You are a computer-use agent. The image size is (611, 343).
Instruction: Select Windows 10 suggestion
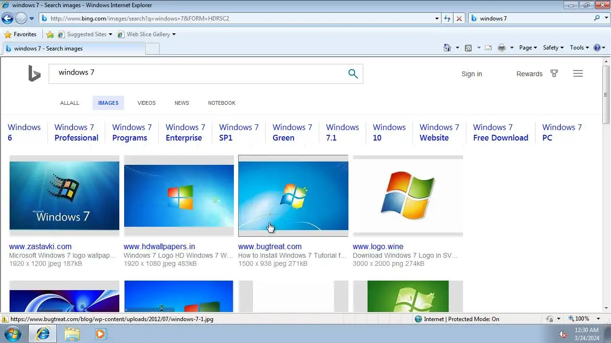click(389, 132)
